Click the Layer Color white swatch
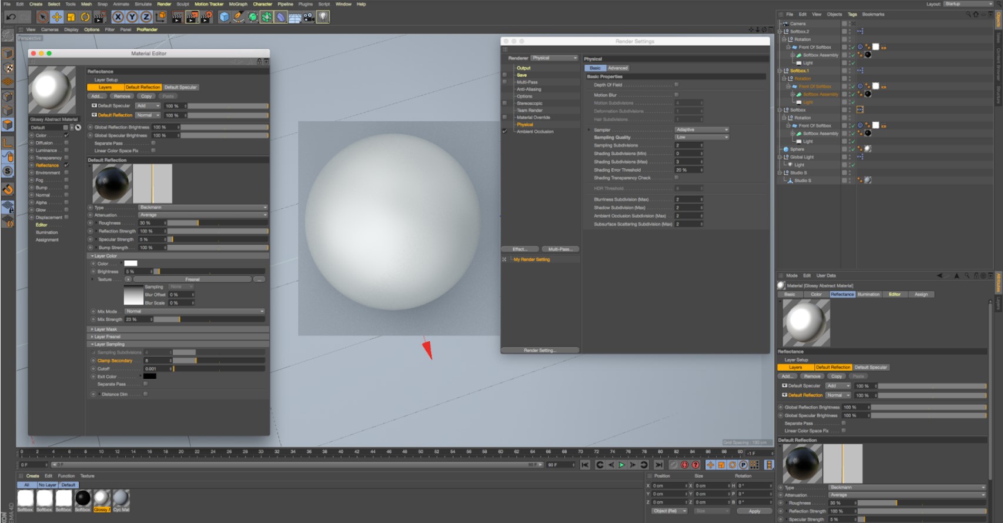The width and height of the screenshot is (1003, 523). (131, 264)
